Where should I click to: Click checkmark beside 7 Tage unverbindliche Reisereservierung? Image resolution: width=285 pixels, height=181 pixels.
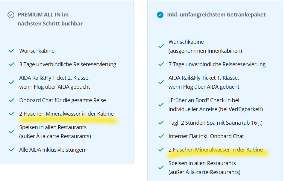pos(161,64)
